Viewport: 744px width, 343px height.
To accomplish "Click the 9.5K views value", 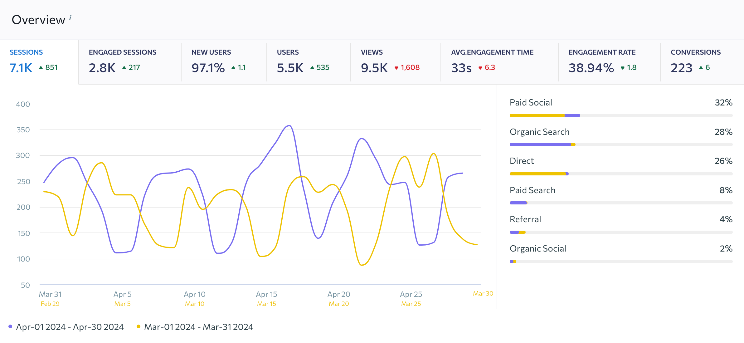I will pos(374,68).
